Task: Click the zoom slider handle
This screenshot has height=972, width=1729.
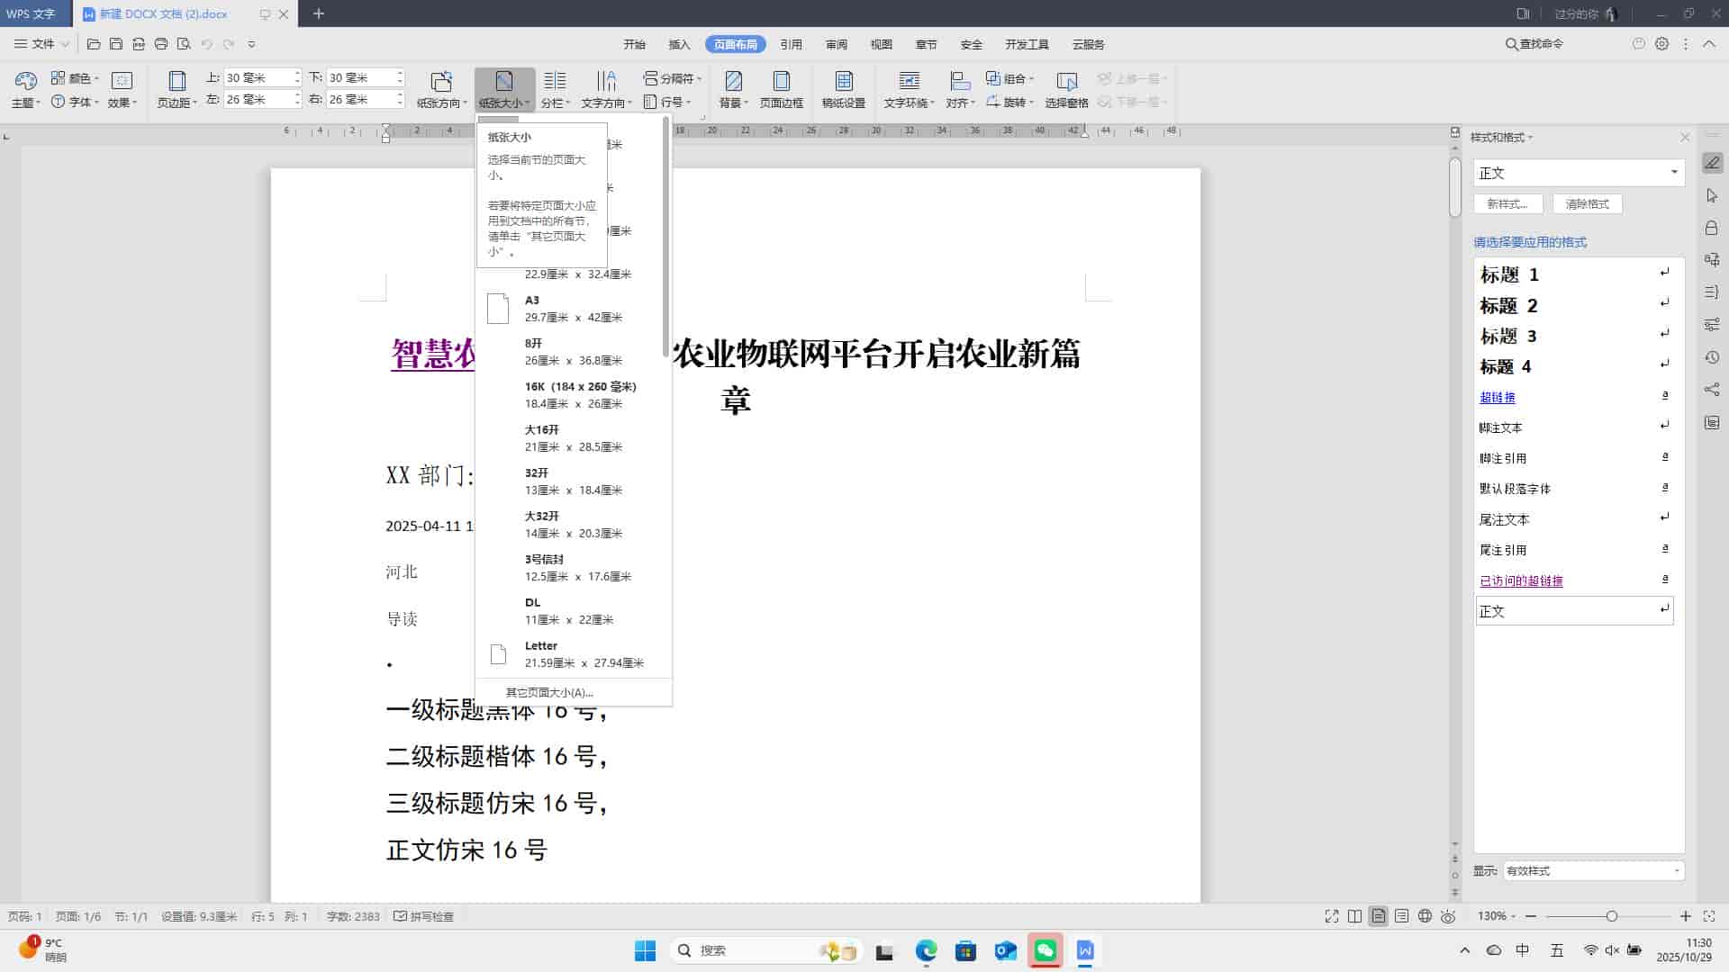Action: [x=1611, y=916]
